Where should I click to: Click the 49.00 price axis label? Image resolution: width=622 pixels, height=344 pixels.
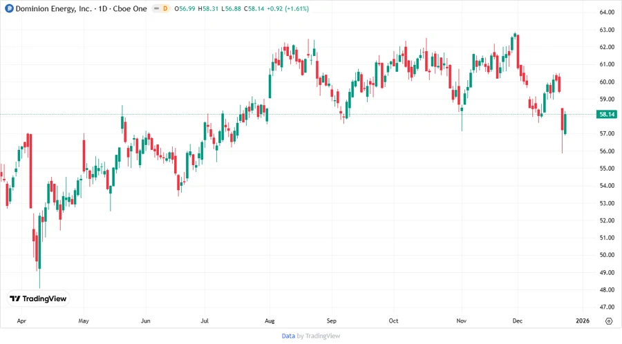pyautogui.click(x=607, y=272)
